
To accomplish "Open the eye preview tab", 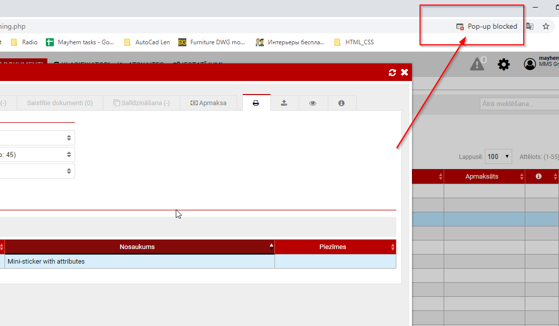I will point(313,103).
